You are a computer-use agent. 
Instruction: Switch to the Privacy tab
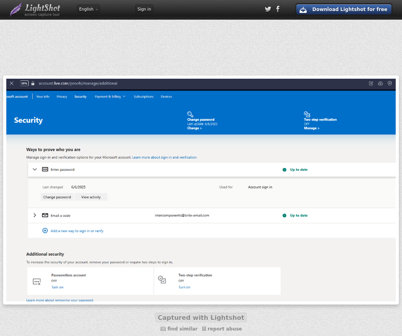click(x=62, y=96)
